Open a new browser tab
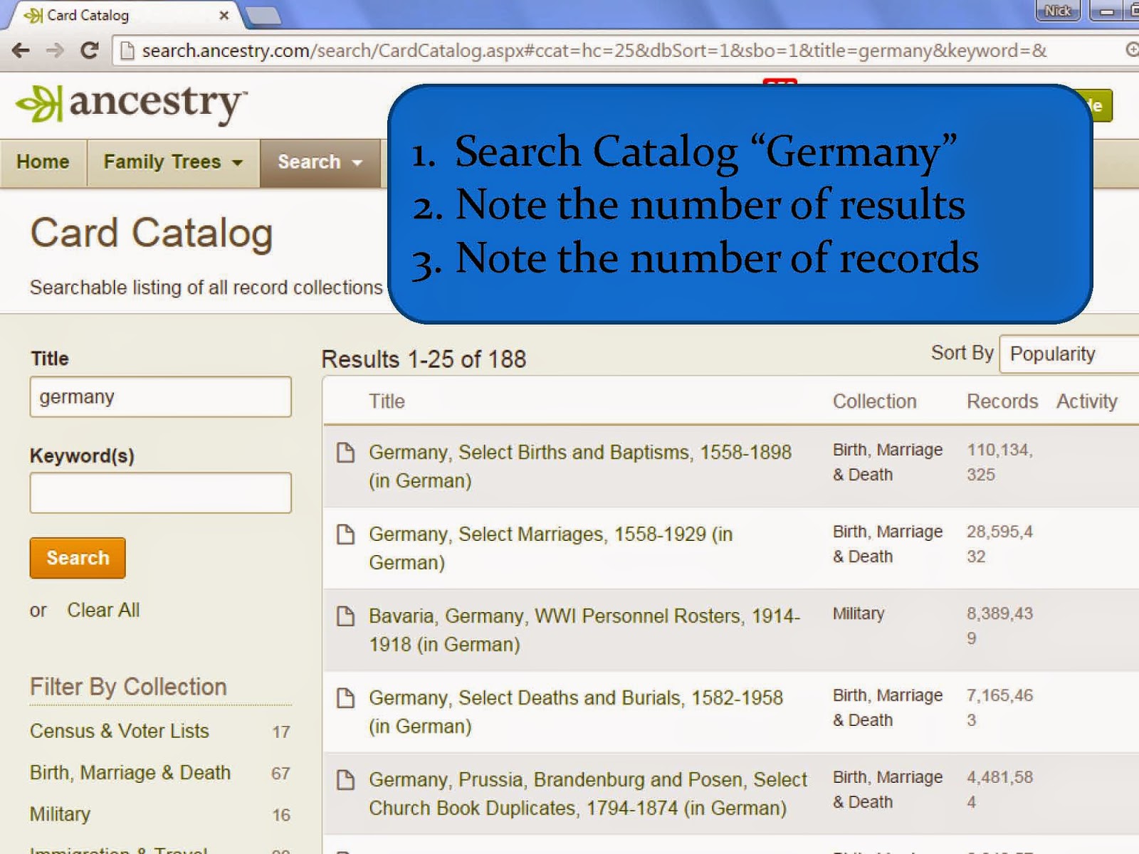The width and height of the screenshot is (1139, 854). [x=263, y=16]
